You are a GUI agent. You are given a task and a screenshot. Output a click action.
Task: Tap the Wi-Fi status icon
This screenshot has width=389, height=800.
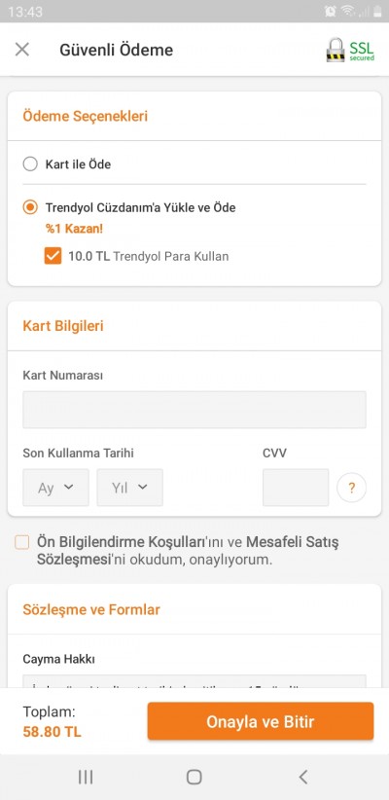click(347, 11)
